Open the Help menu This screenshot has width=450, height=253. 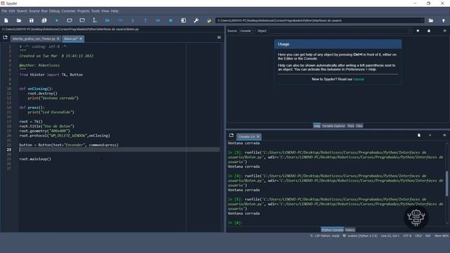115,11
